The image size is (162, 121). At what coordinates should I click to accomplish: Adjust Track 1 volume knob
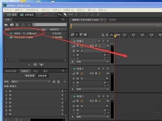tap(77, 46)
